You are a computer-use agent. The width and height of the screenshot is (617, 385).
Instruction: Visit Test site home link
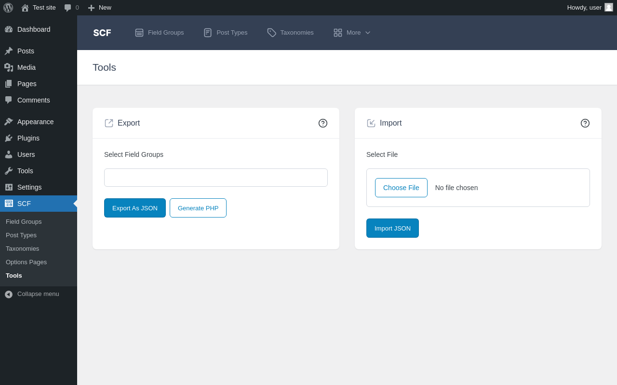pos(39,8)
